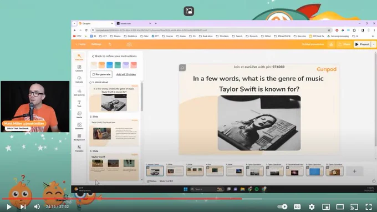Toggle YouTube autoplay switch

coord(282,206)
